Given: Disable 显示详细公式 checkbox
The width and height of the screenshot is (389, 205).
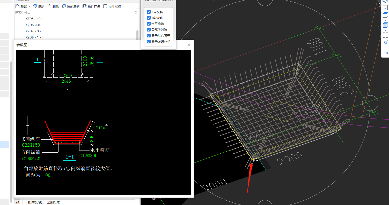Looking at the screenshot, I should click(149, 42).
